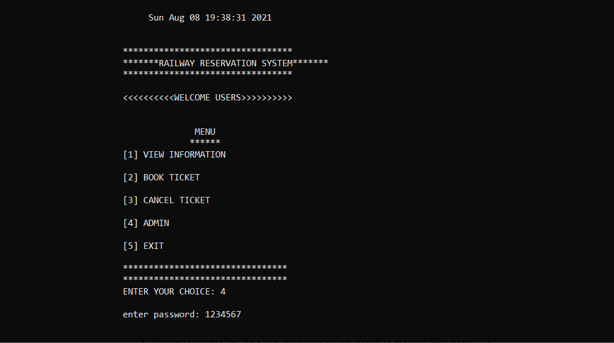Pick the ADMIN menu option
Viewport: 614px width, 343px height.
click(156, 223)
